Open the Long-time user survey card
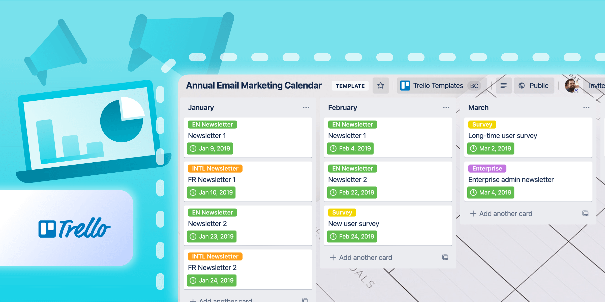The height and width of the screenshot is (302, 605). 528,137
